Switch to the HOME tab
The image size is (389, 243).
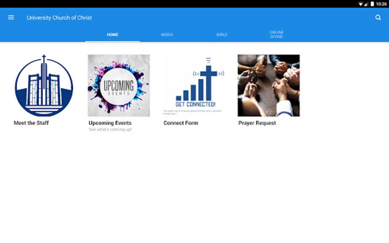(x=113, y=35)
